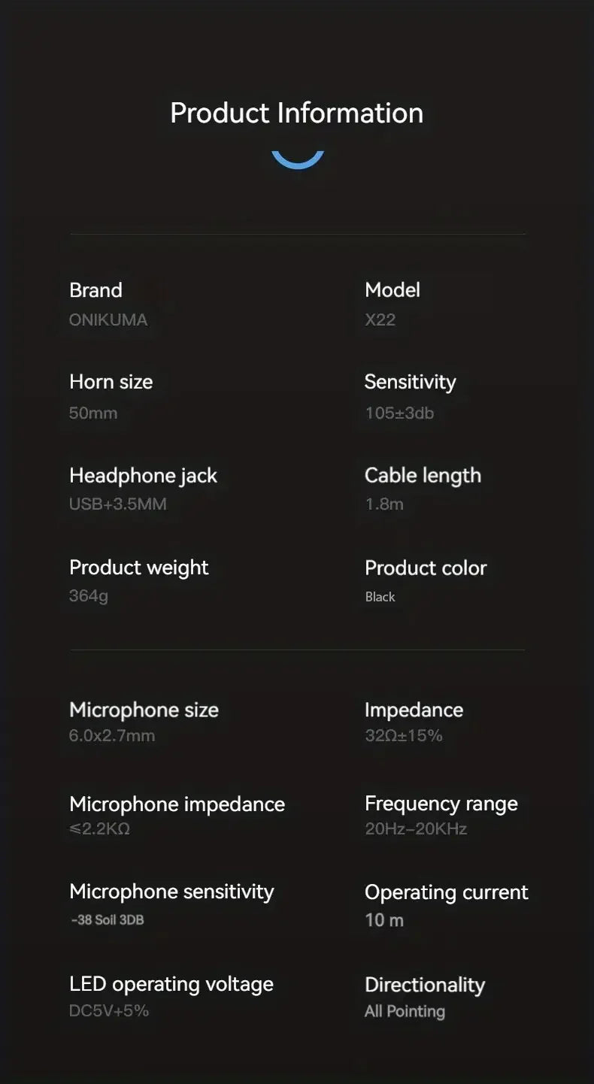The image size is (594, 1084).
Task: Click the X22 model value
Action: pos(380,319)
